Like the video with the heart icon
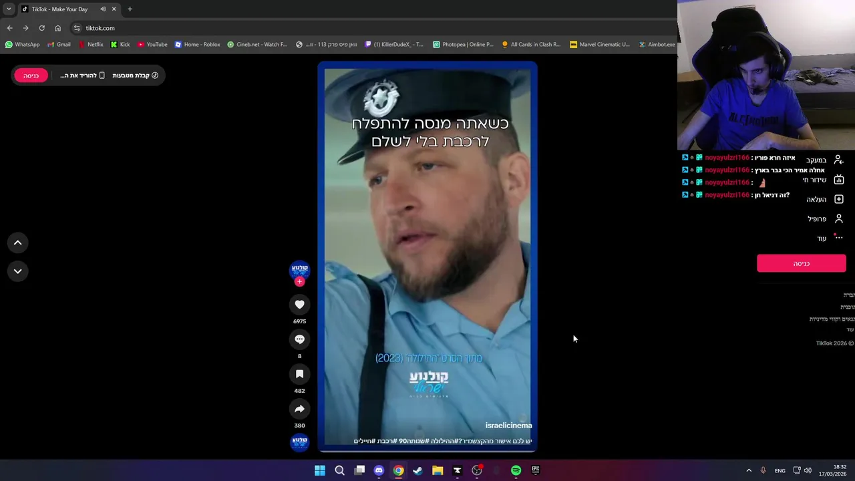The width and height of the screenshot is (855, 481). (x=299, y=305)
